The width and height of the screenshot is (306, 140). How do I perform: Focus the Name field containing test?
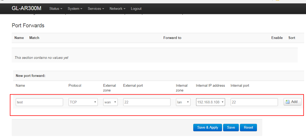(x=39, y=102)
